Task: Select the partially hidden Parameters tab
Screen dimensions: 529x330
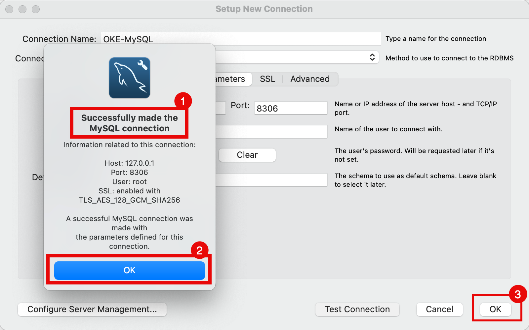Action: (x=231, y=79)
